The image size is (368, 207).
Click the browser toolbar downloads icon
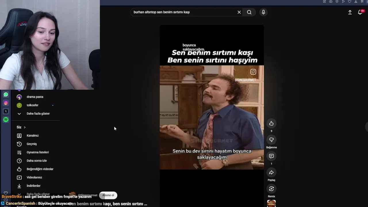coord(356,1)
